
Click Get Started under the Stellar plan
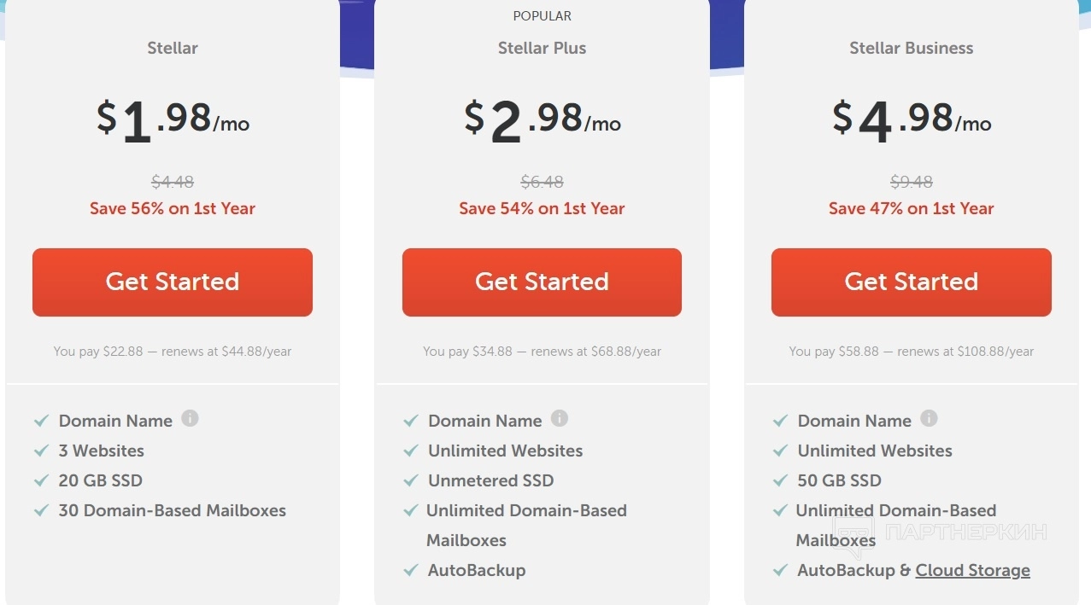[x=173, y=282]
